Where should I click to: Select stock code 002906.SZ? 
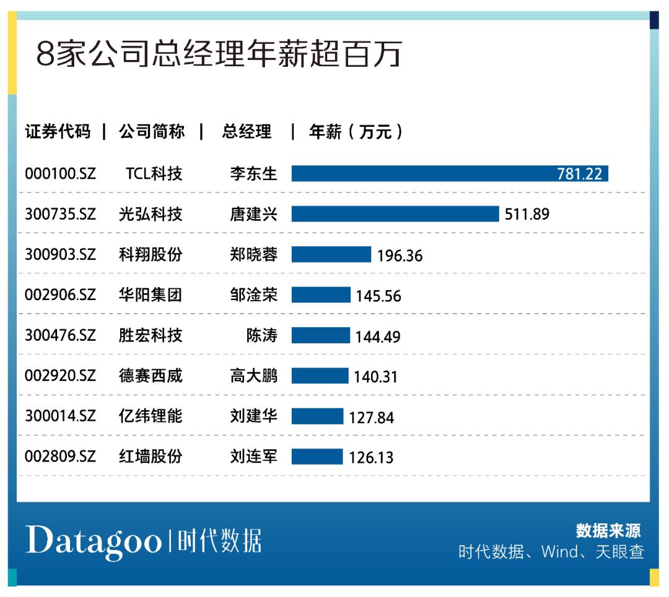tap(61, 295)
